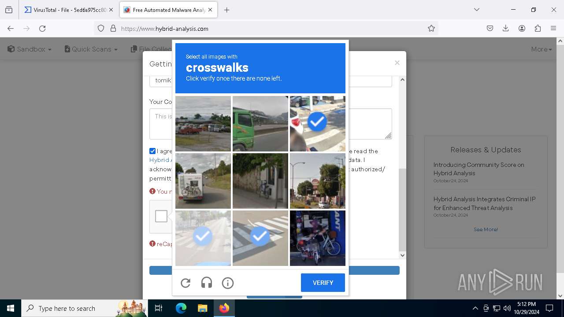564x317 pixels.
Task: Select the stone wall sidewalk tile
Action: pos(260,181)
